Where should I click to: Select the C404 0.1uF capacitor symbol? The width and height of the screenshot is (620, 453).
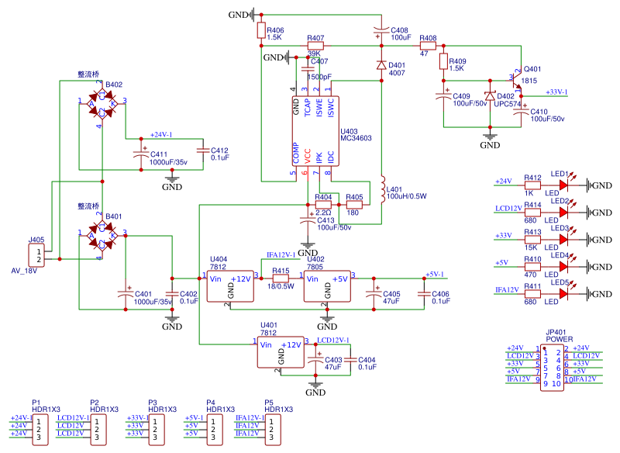[350, 360]
